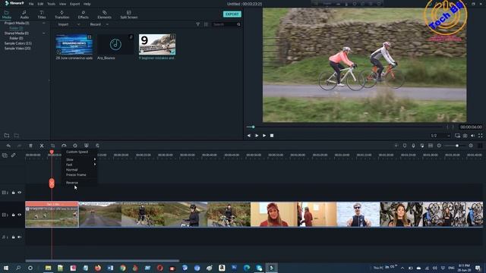Click the Render Preview icon in timeline toolbar

396,146
